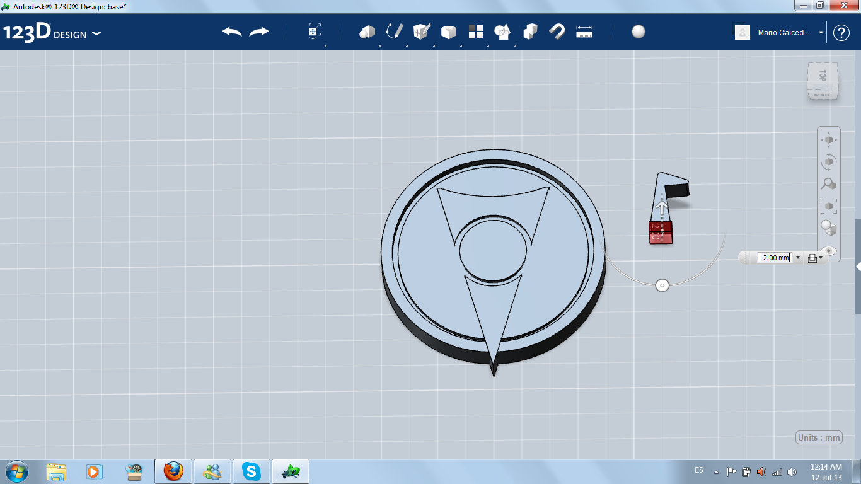
Task: Click the taper angle circular handle
Action: (x=662, y=285)
